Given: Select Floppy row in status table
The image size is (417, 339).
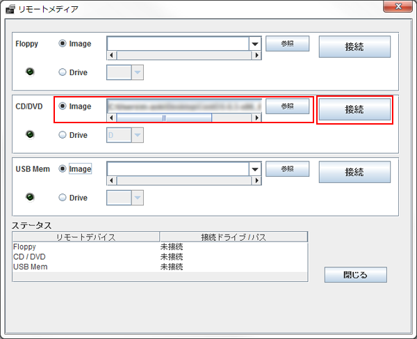Looking at the screenshot, I should (x=160, y=247).
